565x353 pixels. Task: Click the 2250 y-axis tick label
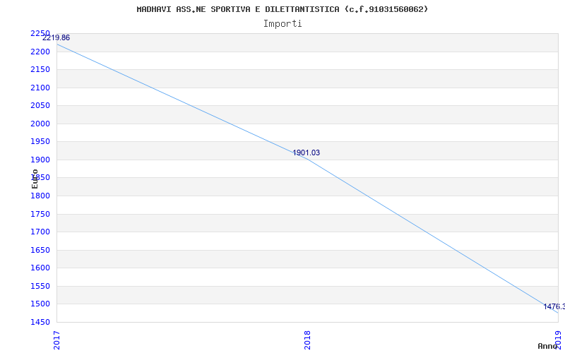coord(40,33)
